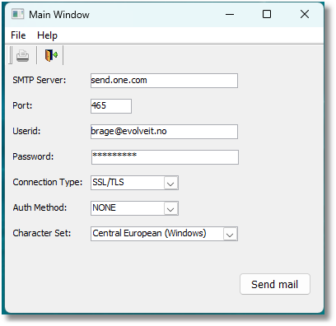
Task: Click the SMTP Server label
Action: 40,80
